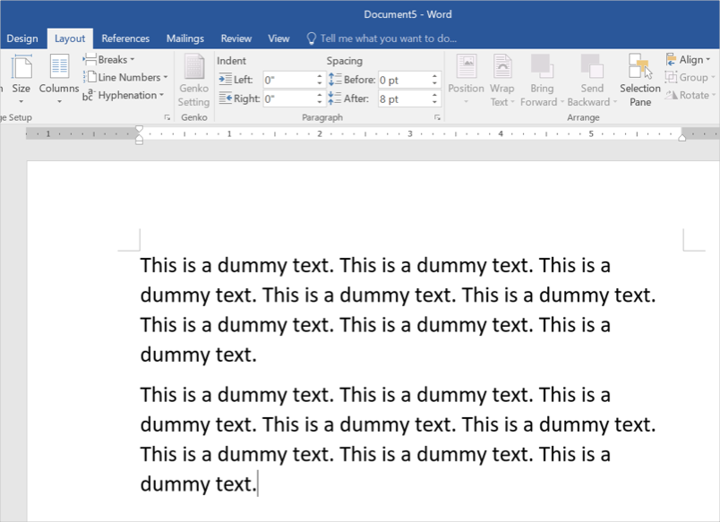Open the Line Numbers dropdown

[126, 78]
